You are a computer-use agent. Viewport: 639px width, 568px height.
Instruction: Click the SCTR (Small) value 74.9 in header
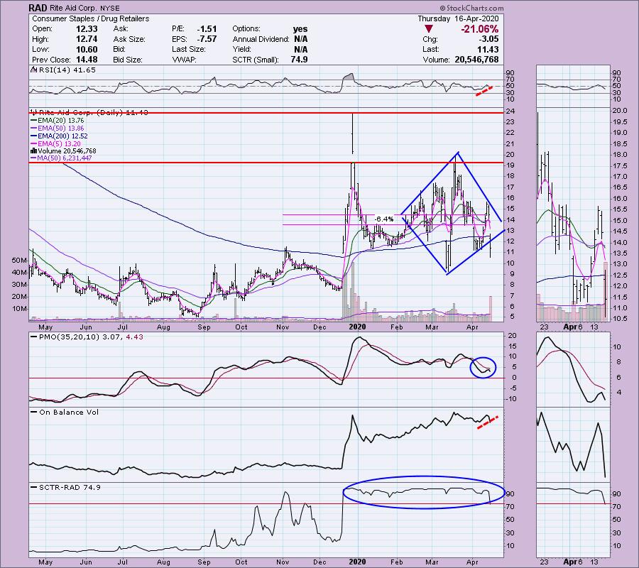300,60
